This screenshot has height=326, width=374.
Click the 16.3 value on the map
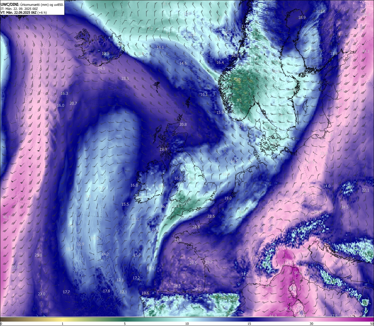click(64, 93)
